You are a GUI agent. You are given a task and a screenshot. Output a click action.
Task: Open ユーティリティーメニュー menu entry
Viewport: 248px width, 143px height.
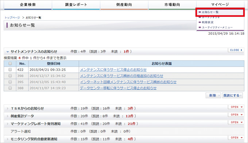click(217, 27)
